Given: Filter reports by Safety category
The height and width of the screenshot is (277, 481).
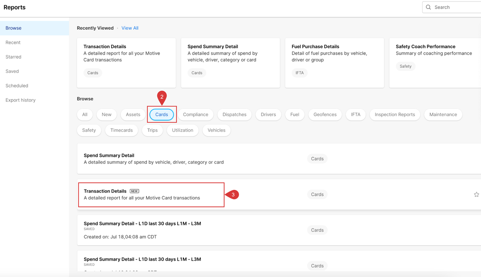Looking at the screenshot, I should tap(89, 130).
